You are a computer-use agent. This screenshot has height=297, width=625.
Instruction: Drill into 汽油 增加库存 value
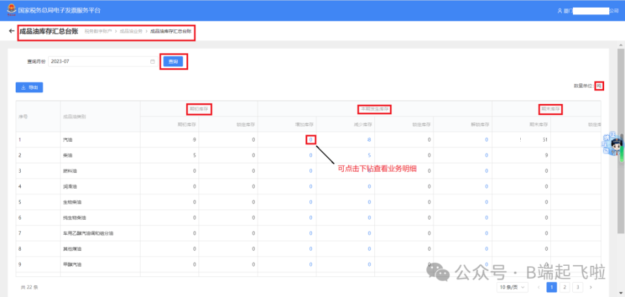pyautogui.click(x=311, y=140)
